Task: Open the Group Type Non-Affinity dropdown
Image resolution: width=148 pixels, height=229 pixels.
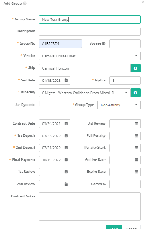Action: click(x=119, y=105)
